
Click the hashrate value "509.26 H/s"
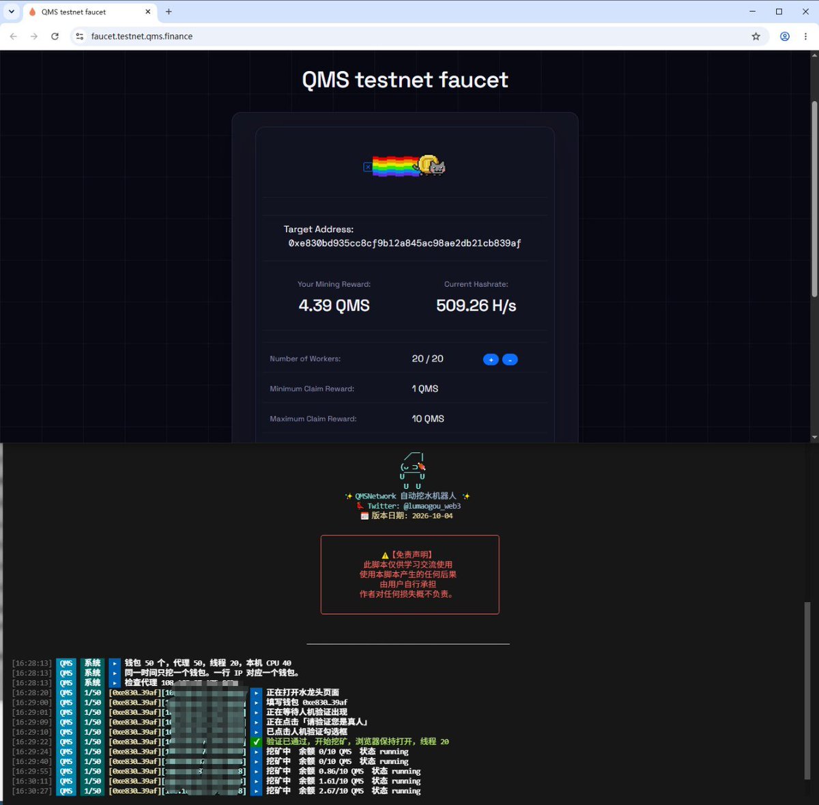476,305
